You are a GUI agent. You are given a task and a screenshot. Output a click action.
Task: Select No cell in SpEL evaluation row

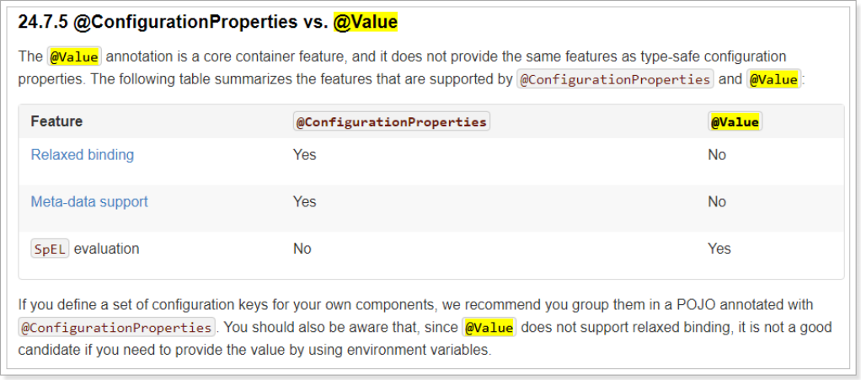(302, 249)
